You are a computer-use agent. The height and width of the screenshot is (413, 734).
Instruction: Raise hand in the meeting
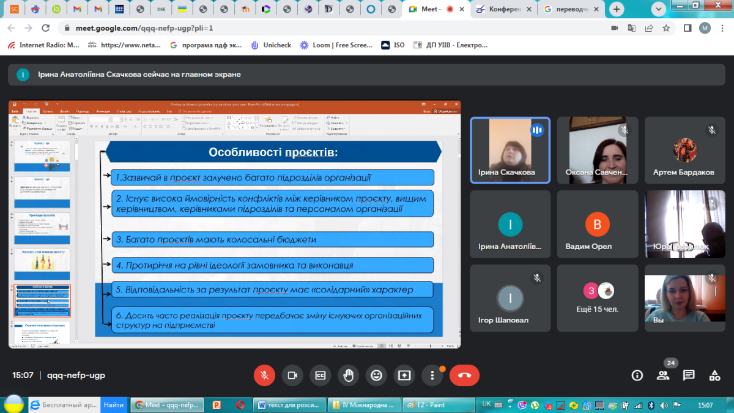(x=349, y=375)
